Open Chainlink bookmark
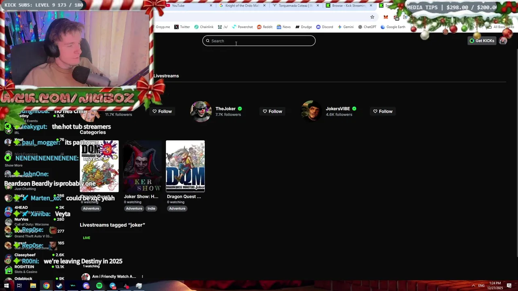Screen dimensions: 518x291 [204, 27]
